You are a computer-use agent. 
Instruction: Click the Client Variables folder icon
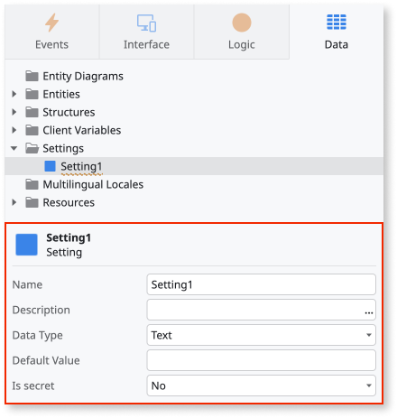32,130
